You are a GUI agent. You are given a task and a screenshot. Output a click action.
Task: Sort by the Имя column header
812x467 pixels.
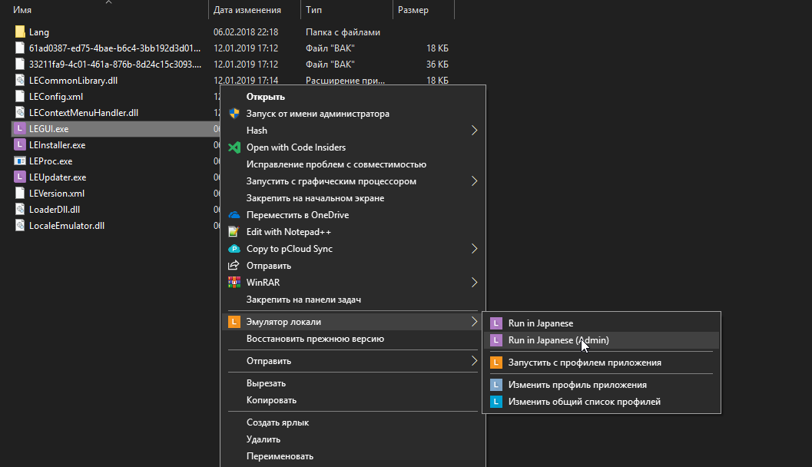[22, 10]
